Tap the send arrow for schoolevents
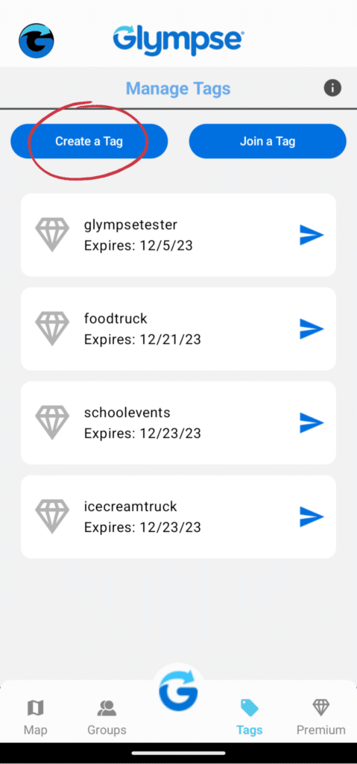The image size is (357, 764). point(312,423)
